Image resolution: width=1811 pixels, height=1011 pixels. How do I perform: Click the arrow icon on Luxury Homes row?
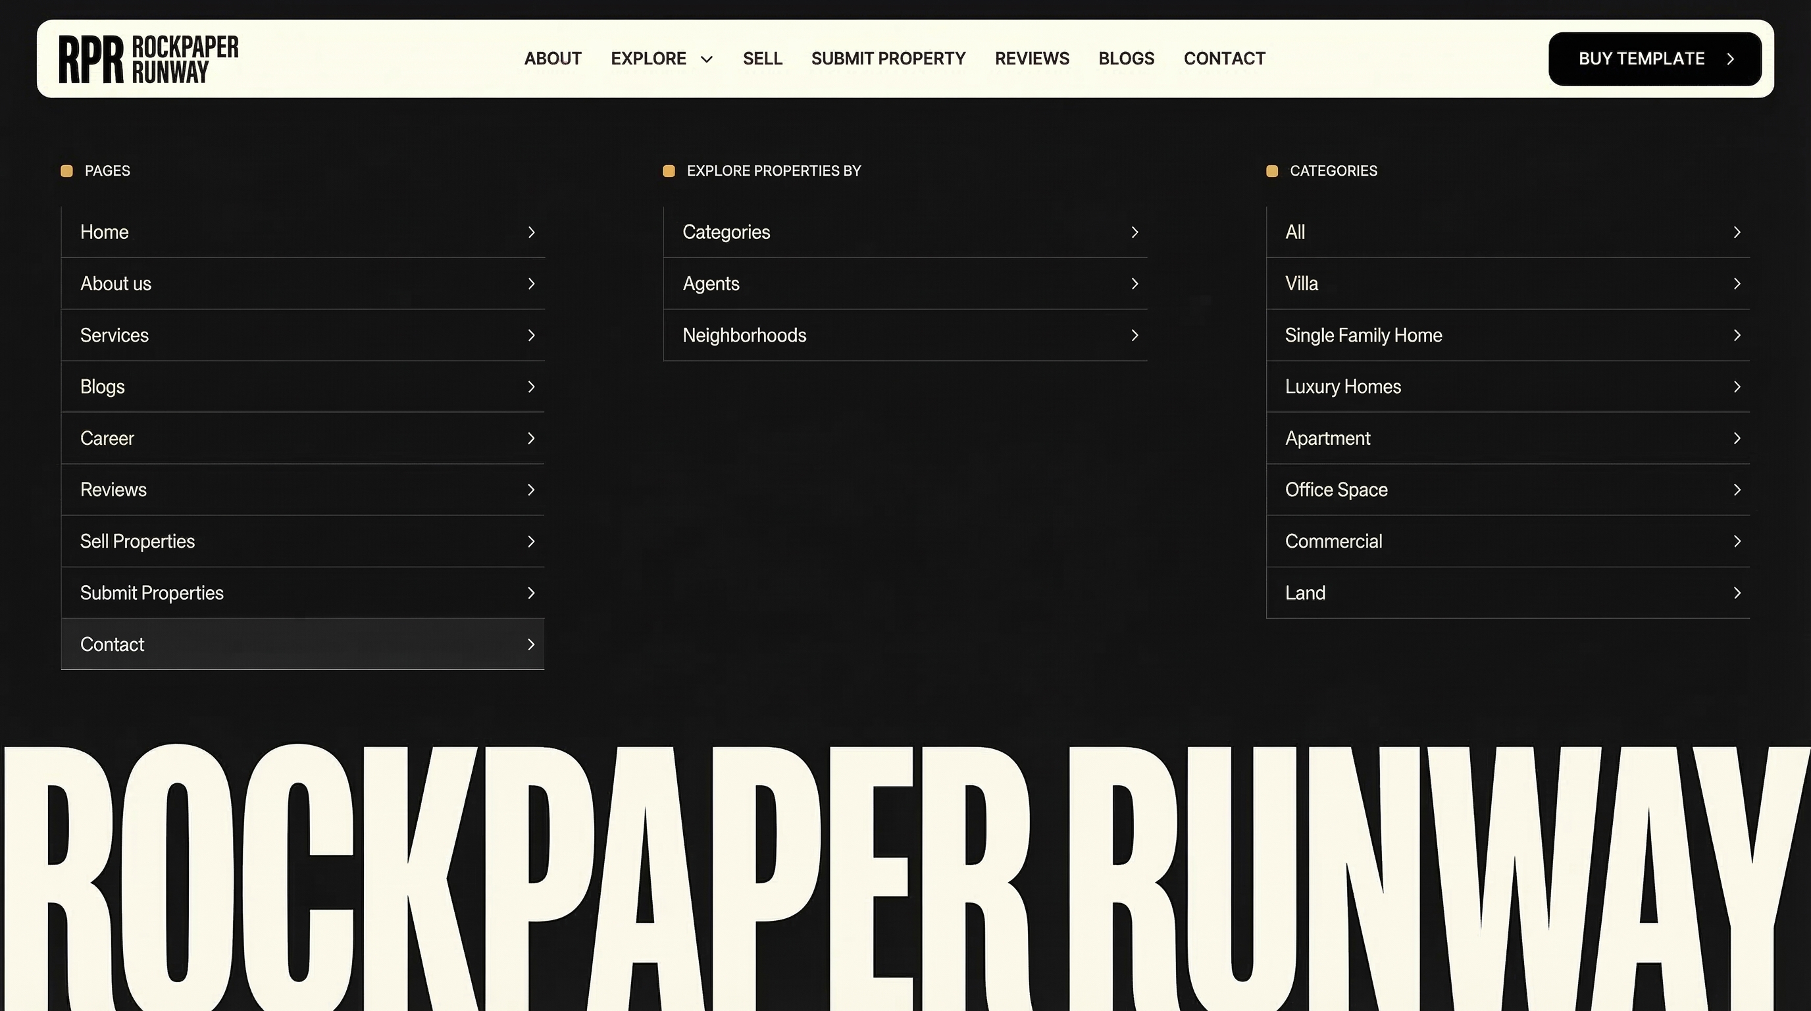tap(1737, 386)
